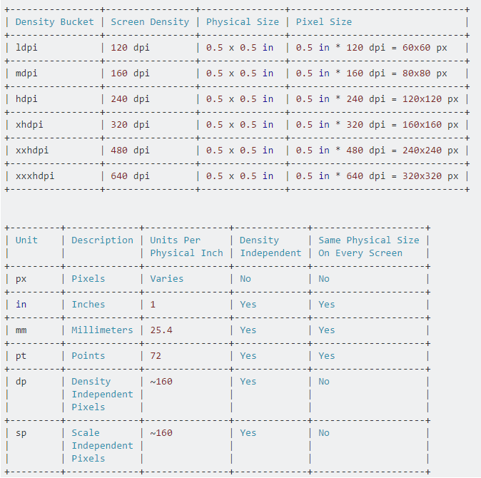481x478 pixels.
Task: Click the 'Physical Size' header in first table
Action: (243, 22)
